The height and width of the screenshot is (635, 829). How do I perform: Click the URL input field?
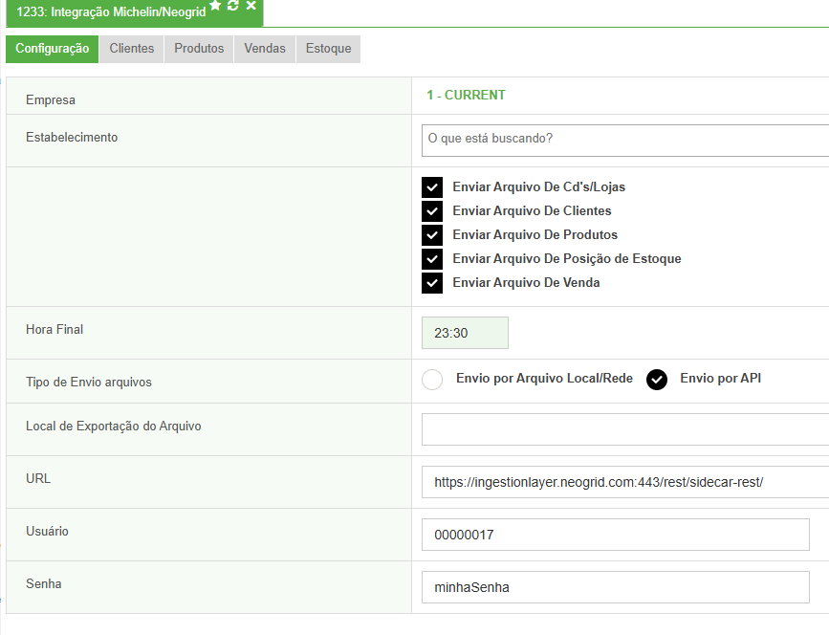(625, 482)
